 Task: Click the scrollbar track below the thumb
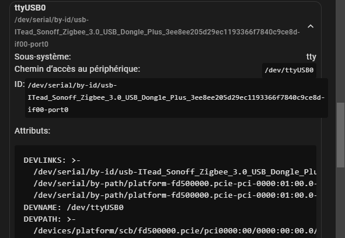340,202
